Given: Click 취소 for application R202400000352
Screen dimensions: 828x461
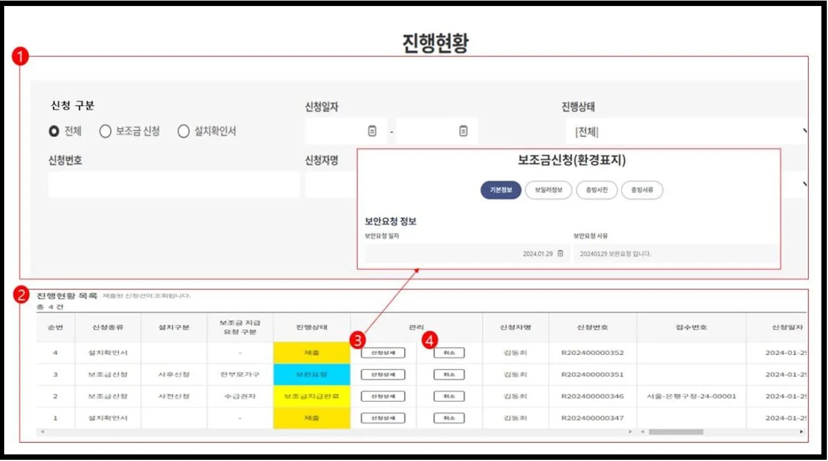Looking at the screenshot, I should 449,352.
